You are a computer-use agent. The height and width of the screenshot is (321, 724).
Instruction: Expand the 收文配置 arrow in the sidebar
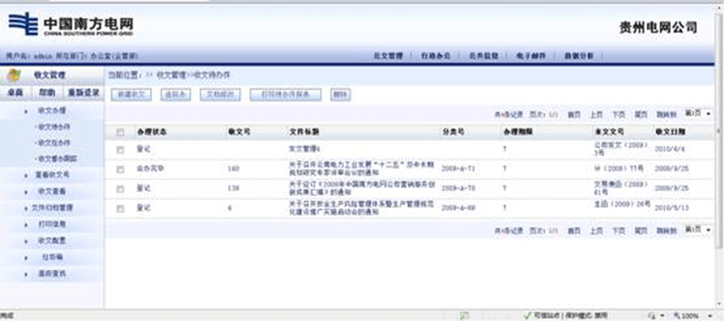tap(26, 241)
